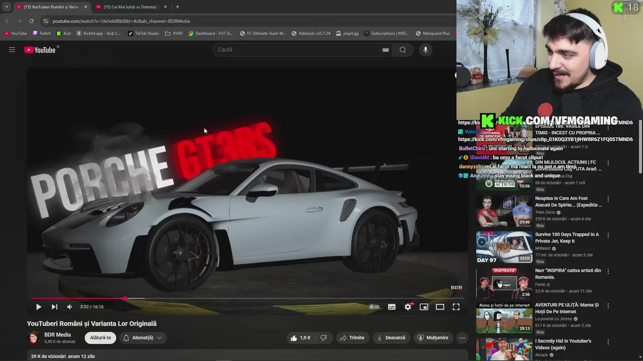Expand the tab search dropdown arrow
The height and width of the screenshot is (361, 643).
pos(7,7)
